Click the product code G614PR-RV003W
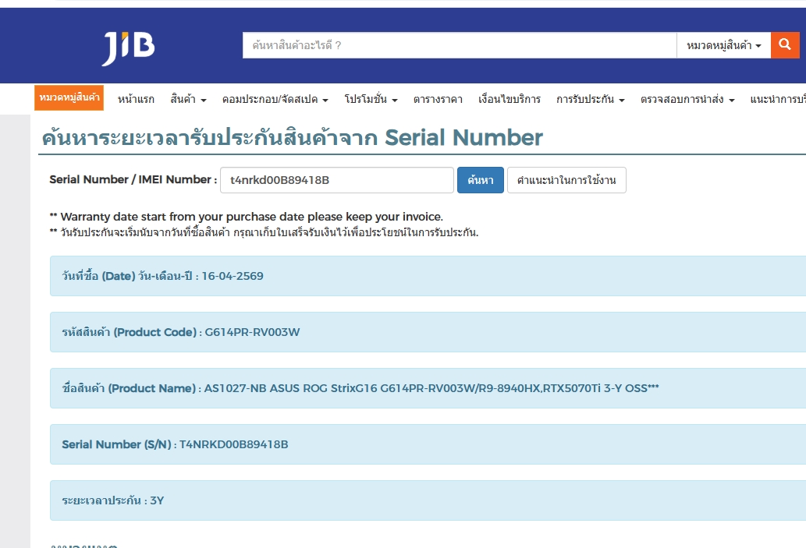Image resolution: width=806 pixels, height=548 pixels. [252, 332]
